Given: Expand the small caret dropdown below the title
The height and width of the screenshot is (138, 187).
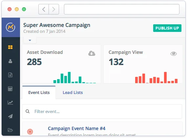Looking at the screenshot, I should point(30,40).
